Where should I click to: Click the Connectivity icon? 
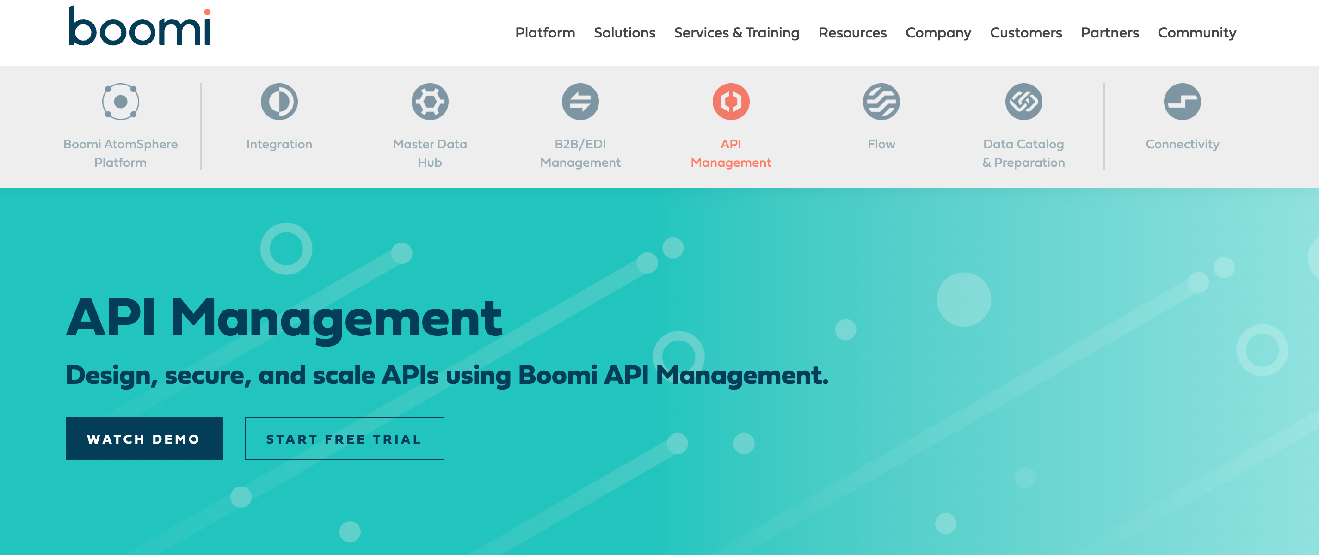[1182, 101]
